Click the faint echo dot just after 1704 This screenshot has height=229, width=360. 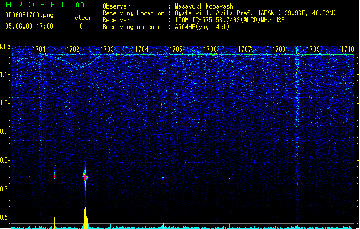point(163,178)
